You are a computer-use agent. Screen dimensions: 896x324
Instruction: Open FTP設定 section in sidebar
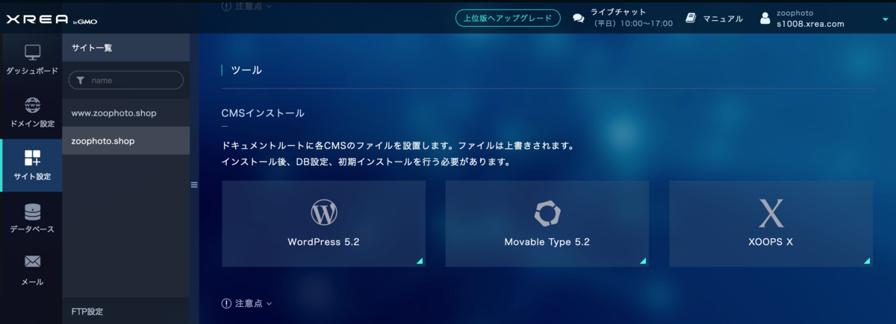126,311
